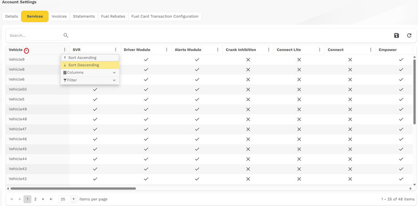Screen dimensions: 418x206
Task: Select the Vehicle43 cell
Action: click(x=38, y=169)
